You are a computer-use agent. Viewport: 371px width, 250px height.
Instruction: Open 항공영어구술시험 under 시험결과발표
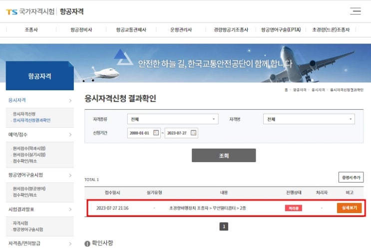[28, 230]
